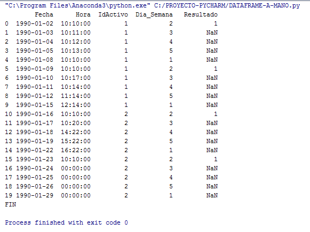Click the time 10:20:00 in row 11
This screenshot has height=232, width=310.
(76, 123)
